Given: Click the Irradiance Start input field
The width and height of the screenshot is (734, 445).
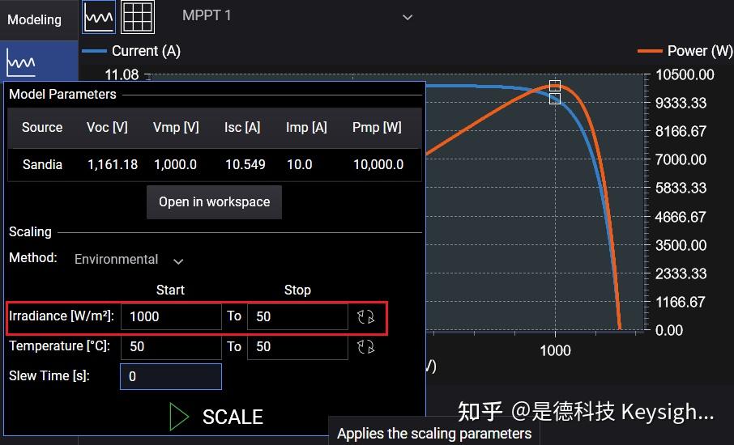Looking at the screenshot, I should click(171, 316).
